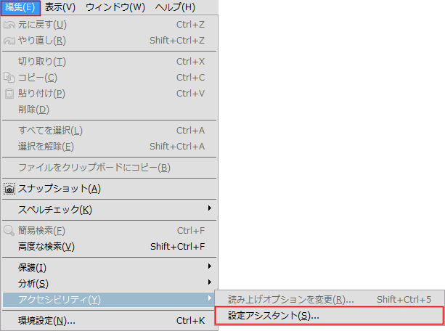Click the Ctrl+Z shortcut text
Viewport: 445px width, 331px height.
190,25
